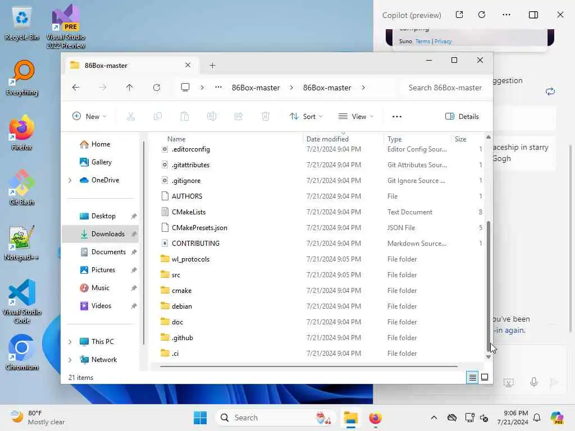Viewport: 575px width, 431px height.
Task: Expand the OneDrive tree node
Action: click(x=70, y=180)
